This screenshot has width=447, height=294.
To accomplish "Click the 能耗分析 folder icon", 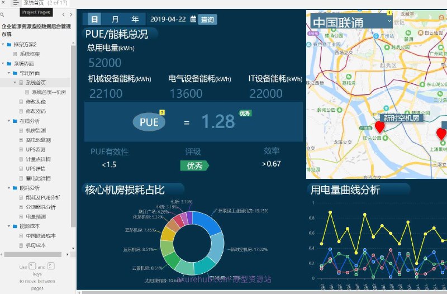I will click(15, 188).
